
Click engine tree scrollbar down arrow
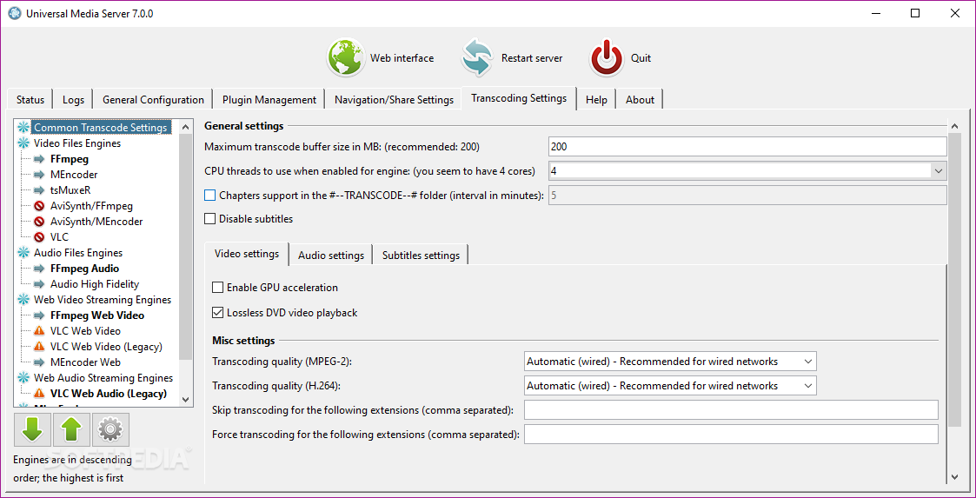click(185, 399)
